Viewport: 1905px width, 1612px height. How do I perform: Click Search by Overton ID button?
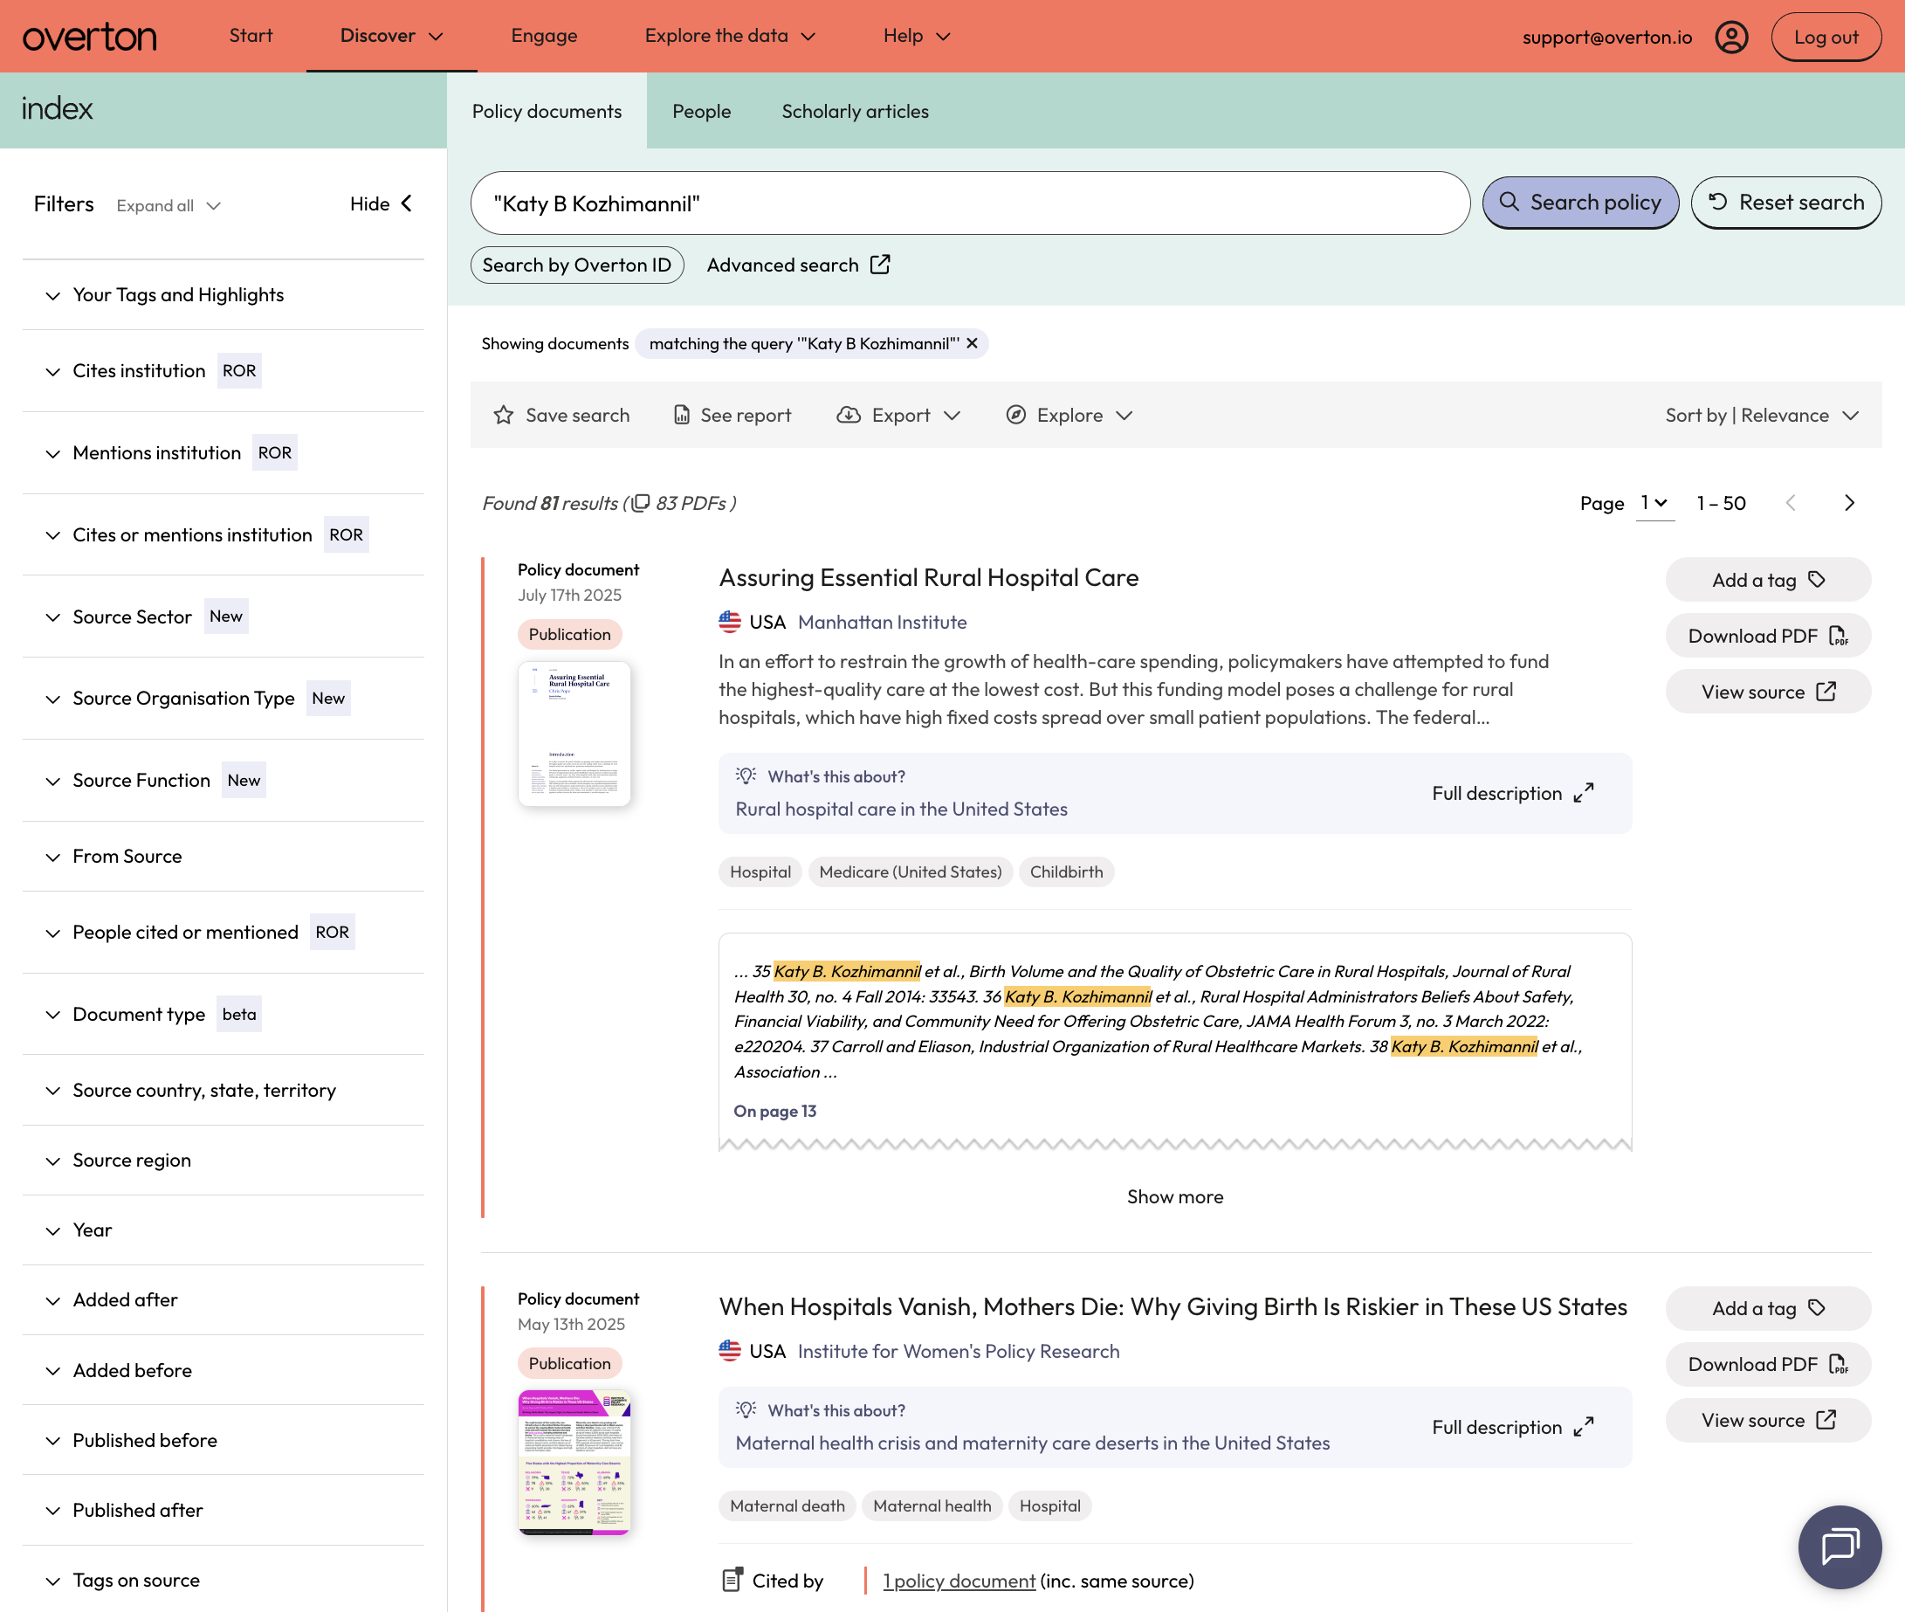tap(576, 264)
